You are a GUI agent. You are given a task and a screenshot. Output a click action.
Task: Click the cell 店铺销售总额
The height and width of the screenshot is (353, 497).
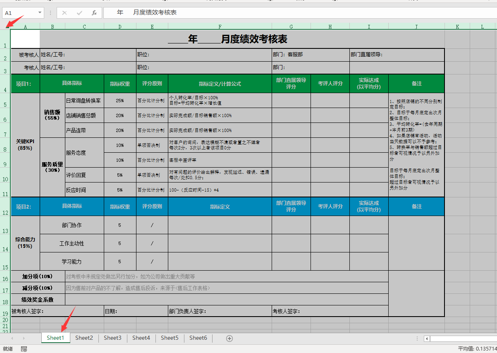pos(84,115)
